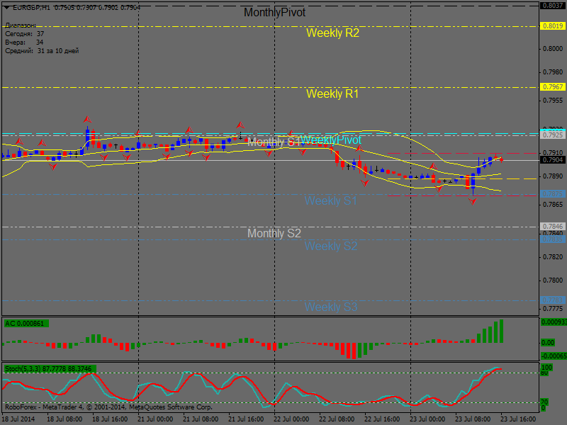Select the Weekly S1 support label

pyautogui.click(x=331, y=201)
